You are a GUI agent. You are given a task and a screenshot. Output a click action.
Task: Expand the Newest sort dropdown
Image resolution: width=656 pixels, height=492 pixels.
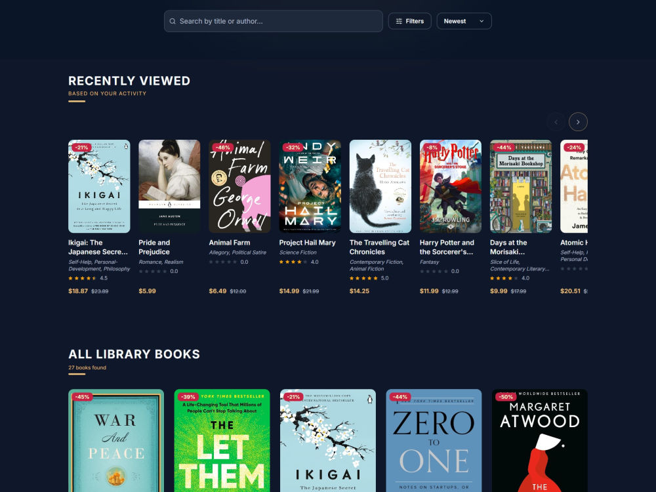[x=464, y=22]
